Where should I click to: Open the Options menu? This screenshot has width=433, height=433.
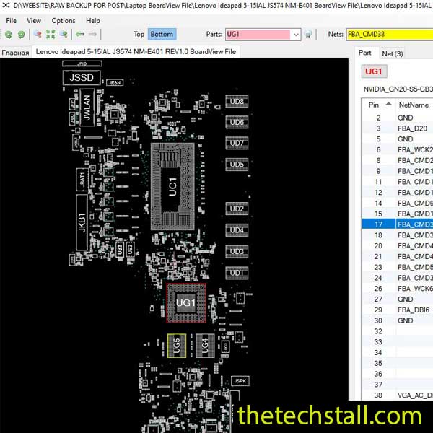tap(64, 21)
